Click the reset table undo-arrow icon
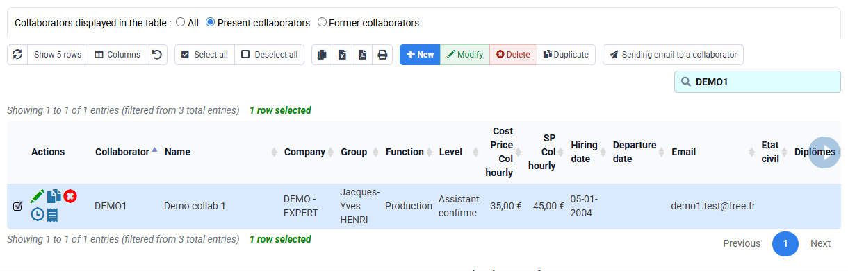Screen dimensions: 848x271 click(x=157, y=55)
